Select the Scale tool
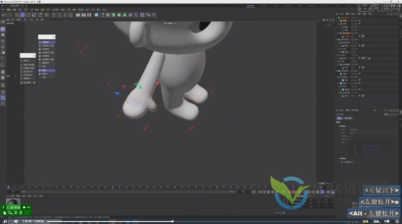402x224 pixels. 34,15
